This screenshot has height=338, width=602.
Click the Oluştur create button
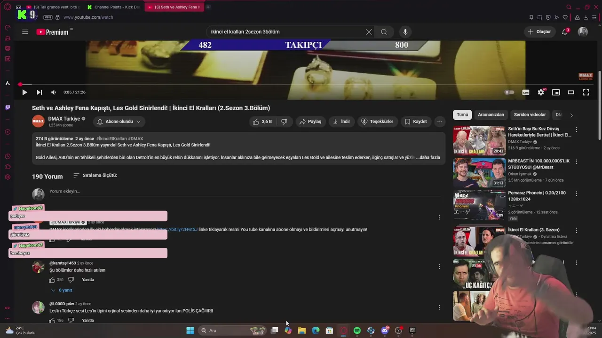tap(539, 32)
